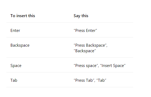
Task: Click the "Press Enter" command text
Action: 85,31
